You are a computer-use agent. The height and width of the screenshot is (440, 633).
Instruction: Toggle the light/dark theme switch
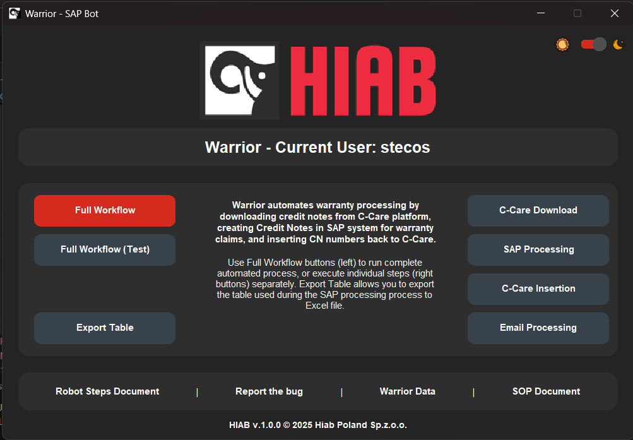(593, 44)
